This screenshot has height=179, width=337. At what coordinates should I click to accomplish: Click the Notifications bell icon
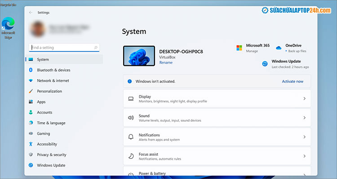[131, 137]
